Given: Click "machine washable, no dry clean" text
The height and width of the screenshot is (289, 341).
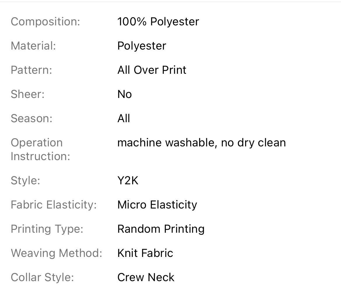Looking at the screenshot, I should 201,143.
